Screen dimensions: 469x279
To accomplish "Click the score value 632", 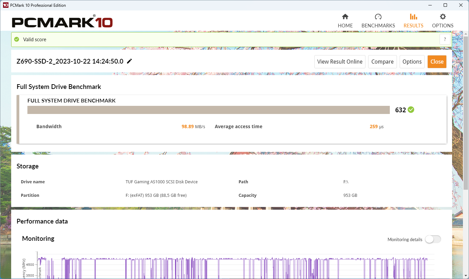I will coord(400,110).
